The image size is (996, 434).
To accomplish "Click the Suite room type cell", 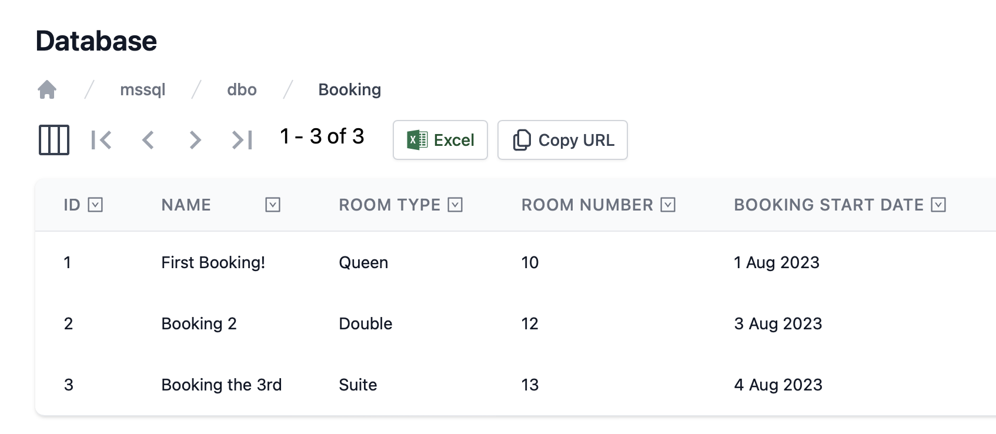I will [x=358, y=385].
